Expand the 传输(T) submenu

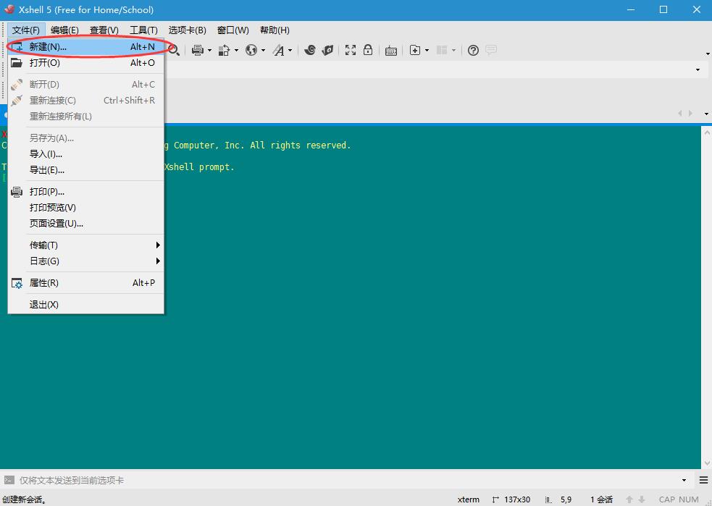click(x=85, y=245)
